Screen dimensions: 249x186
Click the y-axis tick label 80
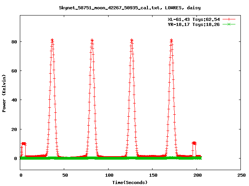[14, 42]
